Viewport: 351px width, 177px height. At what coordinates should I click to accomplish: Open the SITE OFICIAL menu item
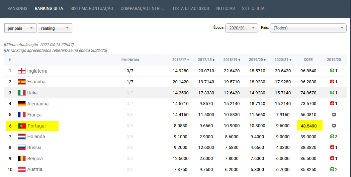[254, 8]
